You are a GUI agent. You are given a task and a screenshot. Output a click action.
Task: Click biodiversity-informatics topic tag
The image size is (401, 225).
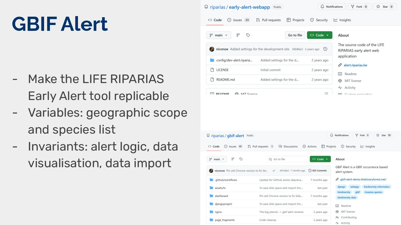[x=377, y=187]
